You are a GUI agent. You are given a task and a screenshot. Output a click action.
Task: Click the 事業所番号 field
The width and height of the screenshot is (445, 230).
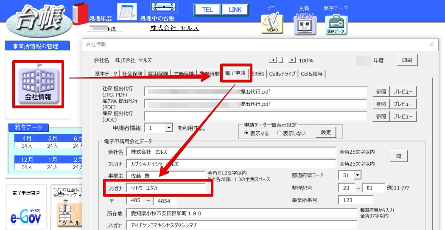point(355,200)
